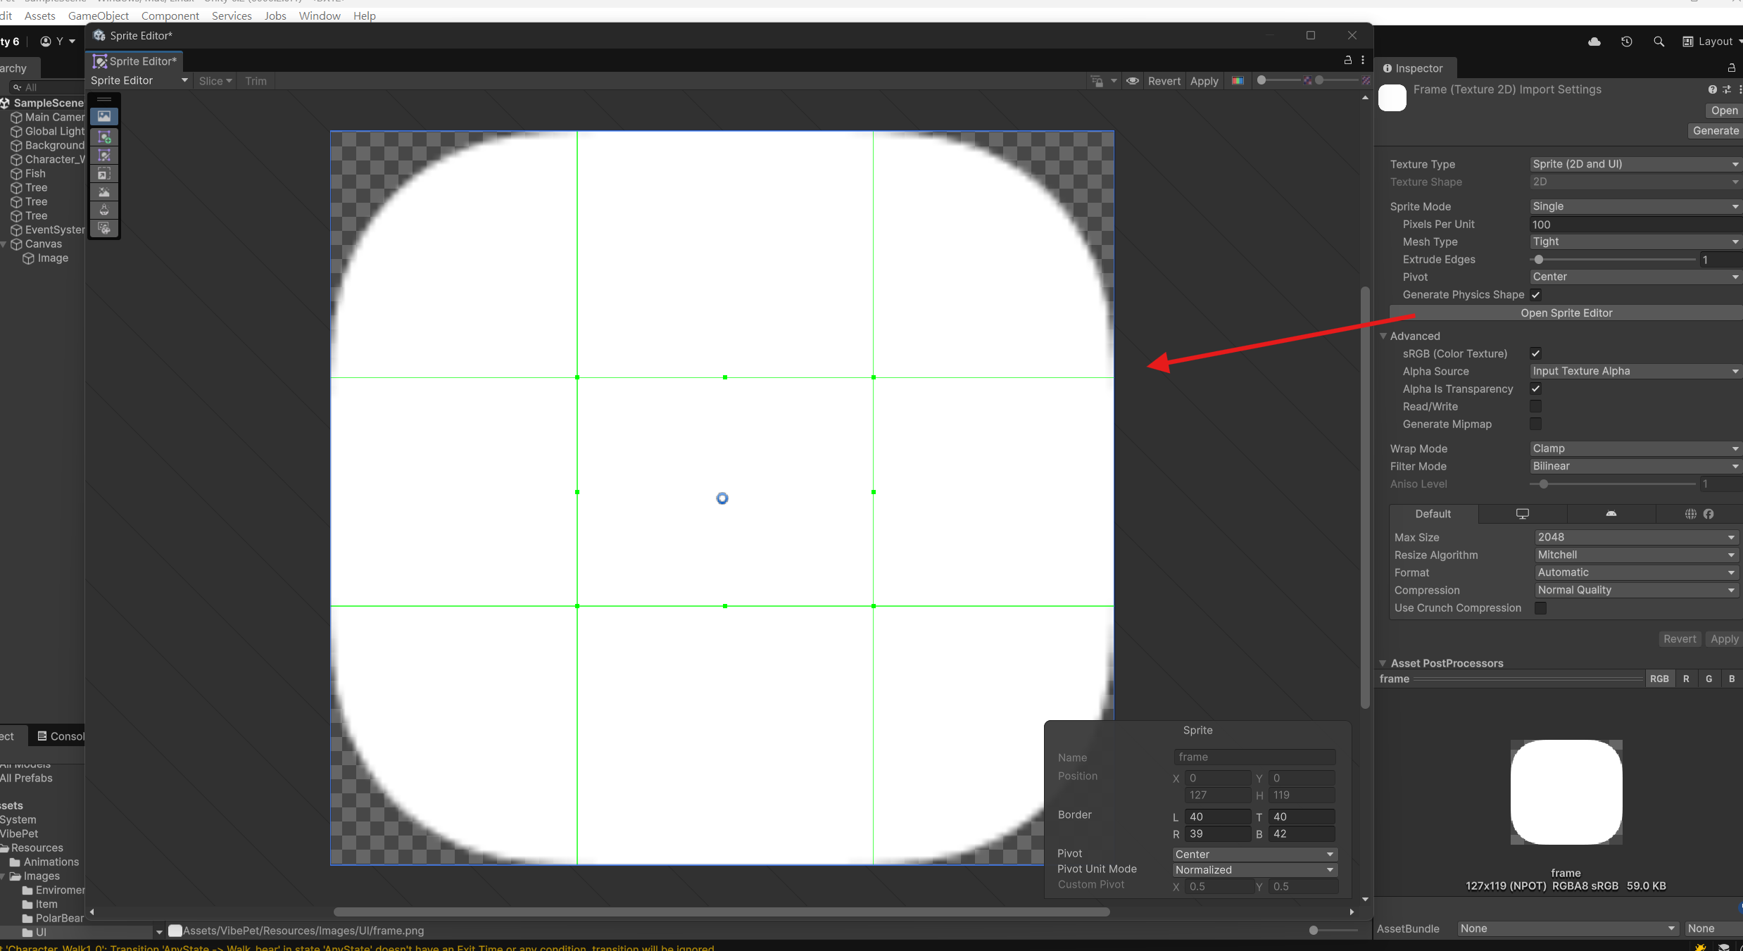Open the GameObject menu
The width and height of the screenshot is (1743, 951).
[99, 15]
